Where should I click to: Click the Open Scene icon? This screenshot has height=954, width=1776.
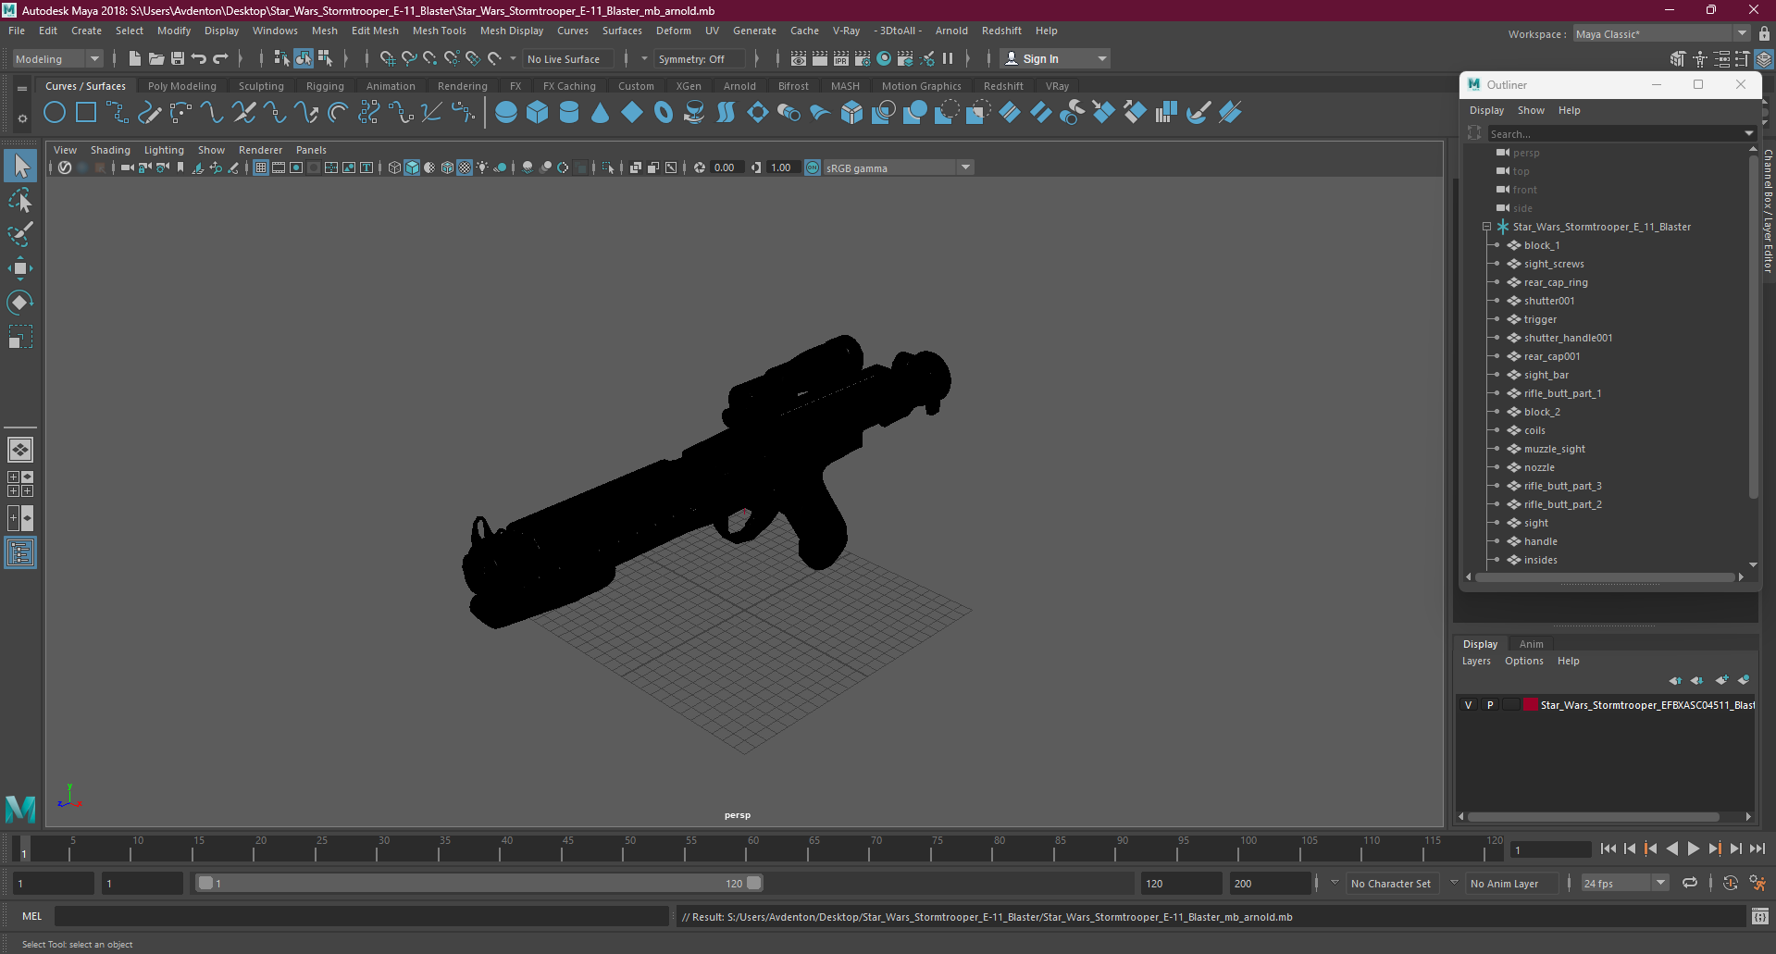pyautogui.click(x=156, y=58)
